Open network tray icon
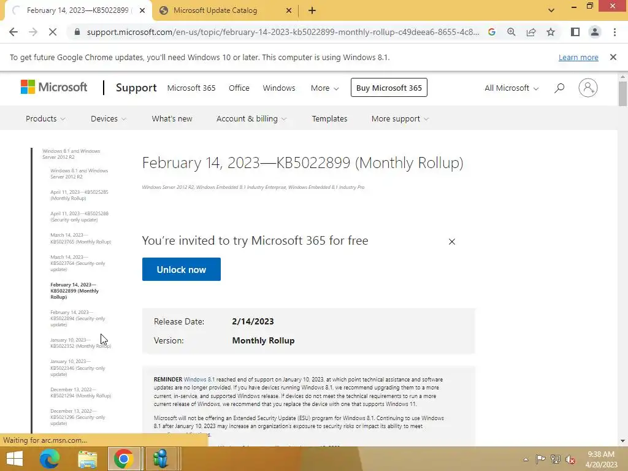Viewport: 628px width, 471px height. click(556, 459)
